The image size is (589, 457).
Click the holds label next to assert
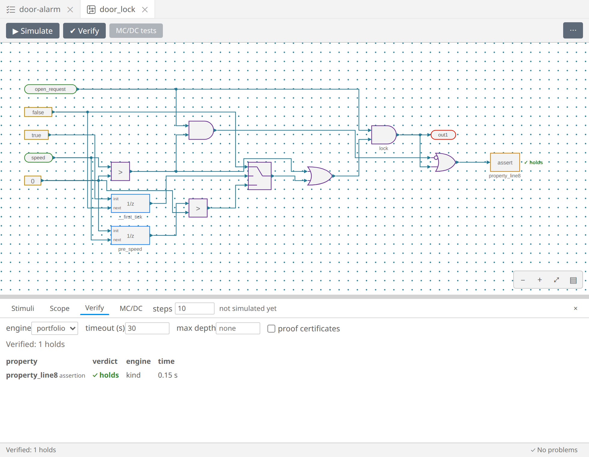(x=534, y=162)
